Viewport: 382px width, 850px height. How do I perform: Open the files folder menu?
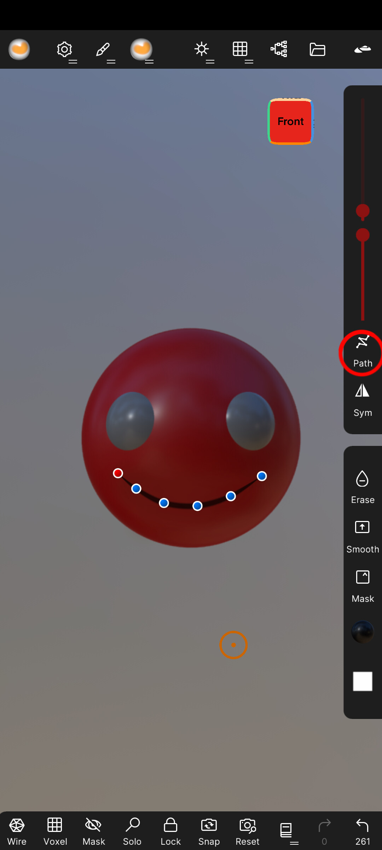click(x=317, y=49)
